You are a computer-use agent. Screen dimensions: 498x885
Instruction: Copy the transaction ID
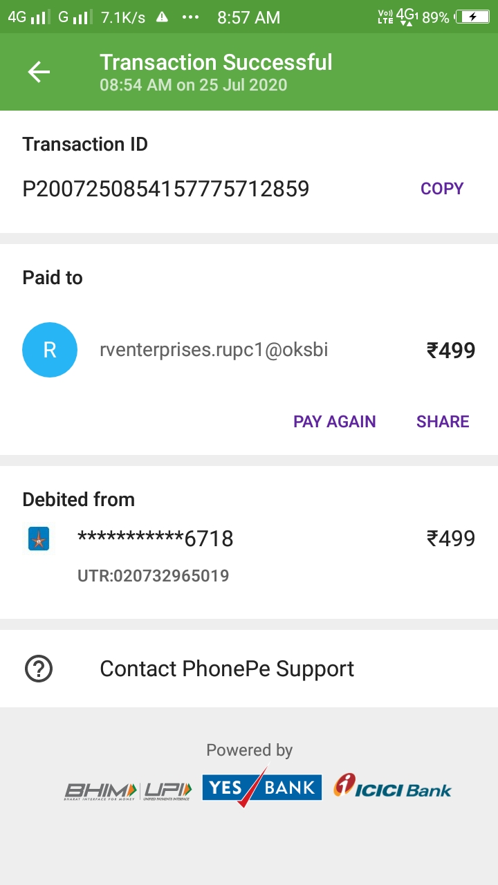tap(442, 189)
